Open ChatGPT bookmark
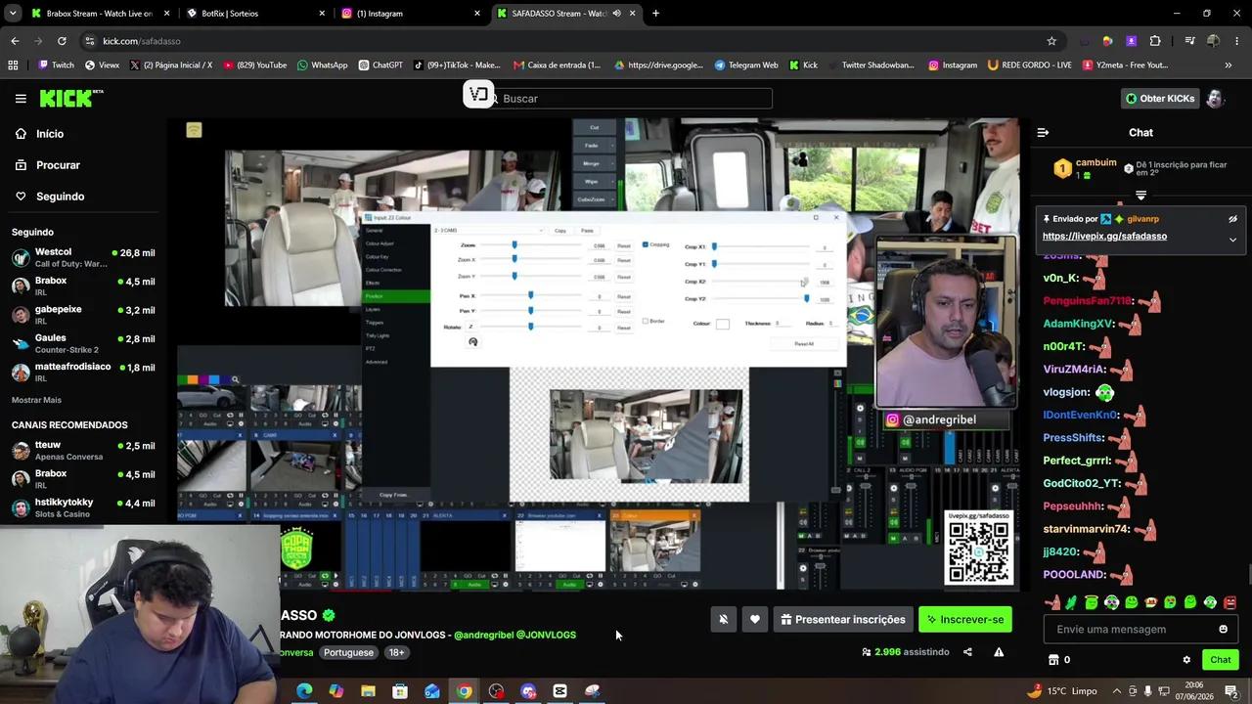 (380, 66)
